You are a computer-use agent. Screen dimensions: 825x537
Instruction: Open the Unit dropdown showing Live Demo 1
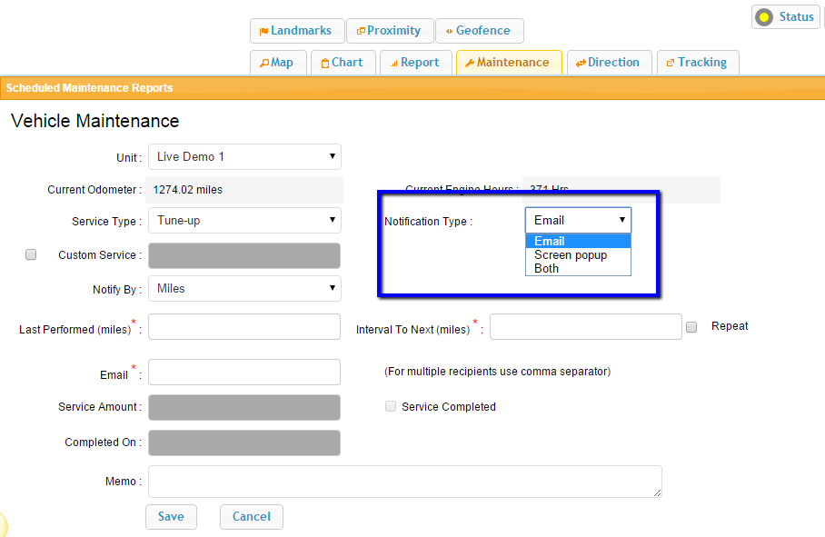click(244, 157)
